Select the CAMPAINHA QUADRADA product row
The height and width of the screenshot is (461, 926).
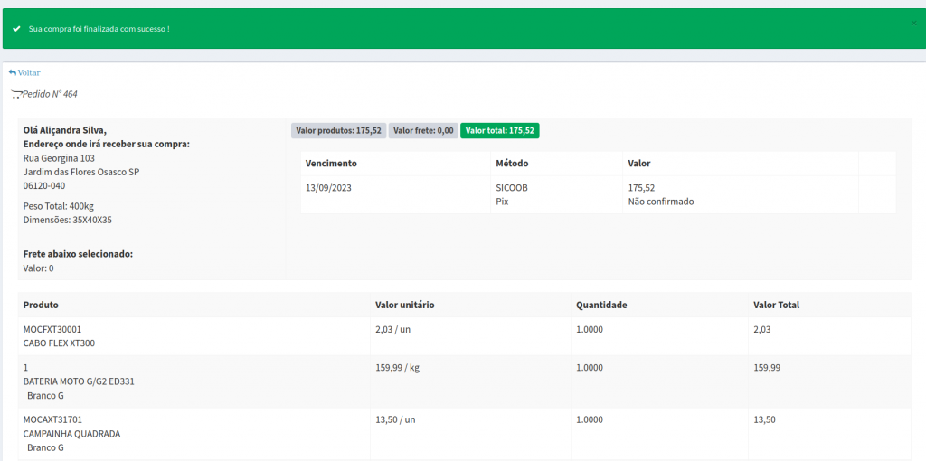(71, 433)
